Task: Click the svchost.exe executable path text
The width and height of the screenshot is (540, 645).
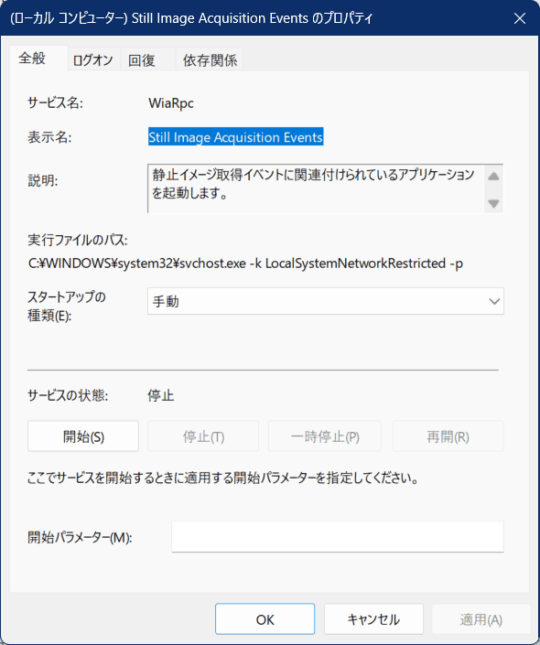Action: [245, 263]
